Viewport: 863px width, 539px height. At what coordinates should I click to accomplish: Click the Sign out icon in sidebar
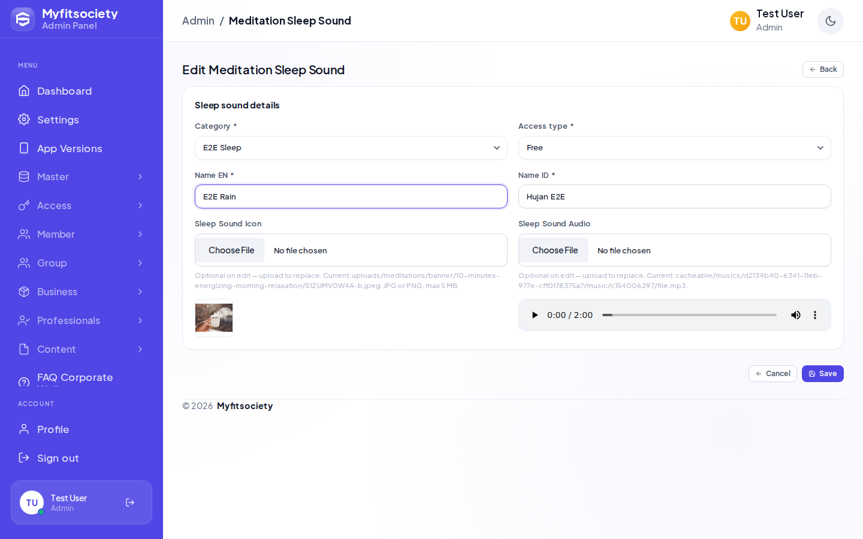(x=24, y=458)
